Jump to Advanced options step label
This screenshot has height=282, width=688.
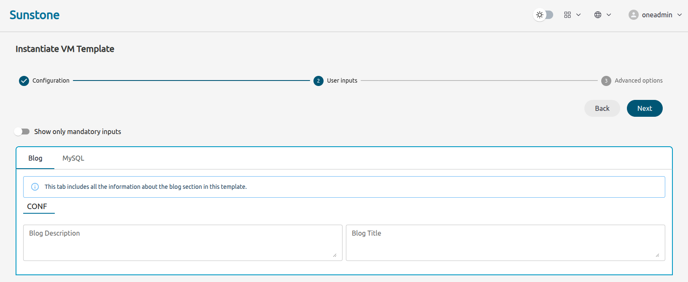pos(639,81)
